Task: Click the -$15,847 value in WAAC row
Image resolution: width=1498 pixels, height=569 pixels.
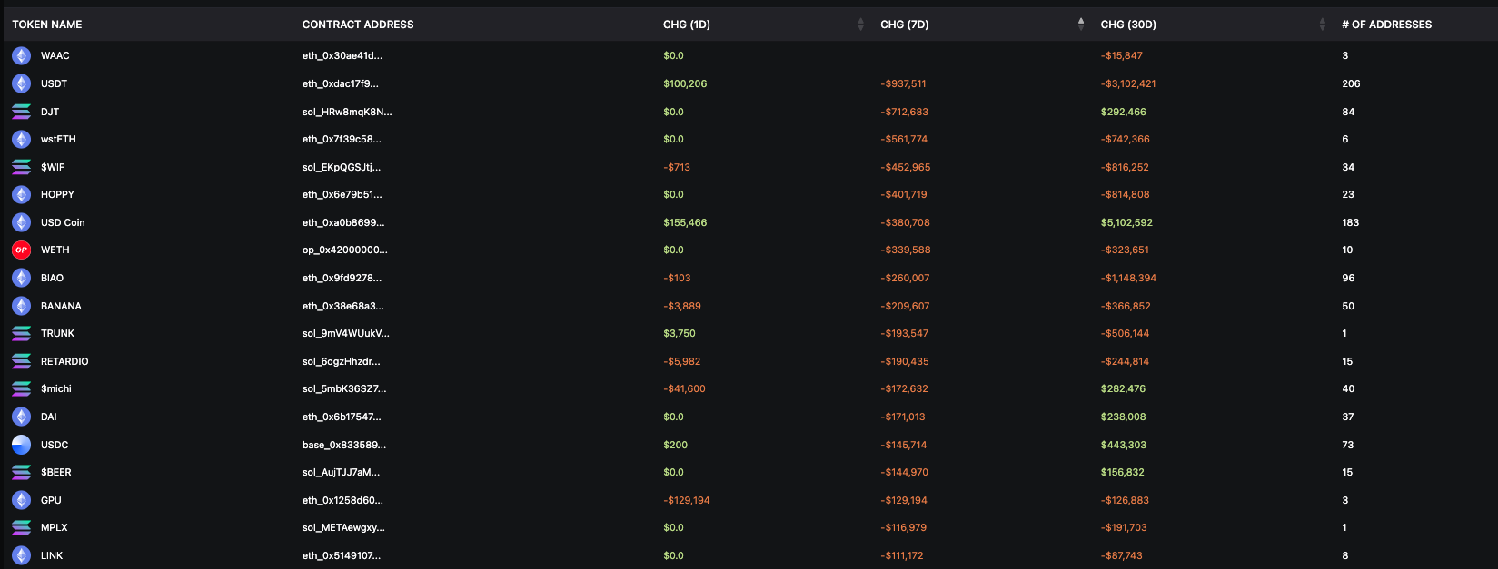Action: point(1122,55)
